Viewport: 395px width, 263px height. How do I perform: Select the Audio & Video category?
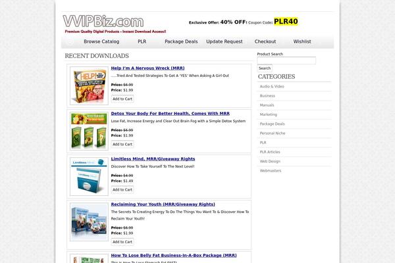pyautogui.click(x=272, y=86)
